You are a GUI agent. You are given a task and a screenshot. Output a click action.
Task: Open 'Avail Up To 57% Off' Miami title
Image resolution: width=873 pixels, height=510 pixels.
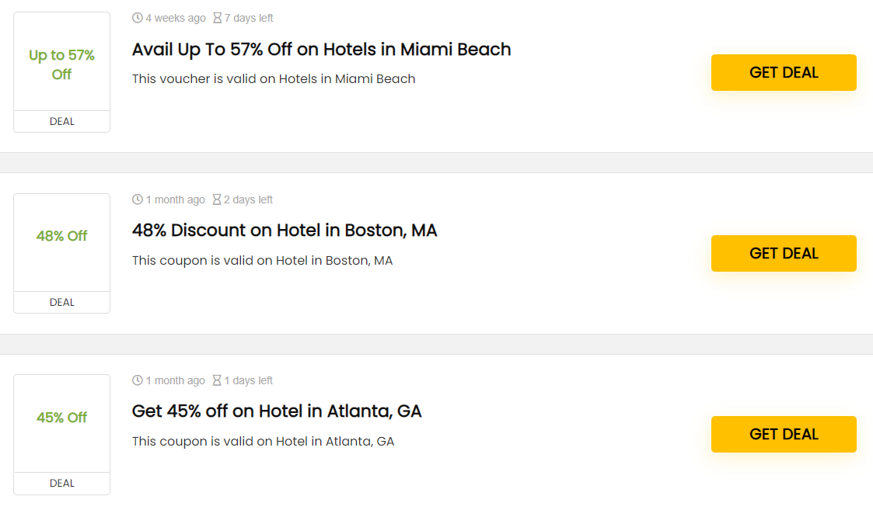(321, 50)
